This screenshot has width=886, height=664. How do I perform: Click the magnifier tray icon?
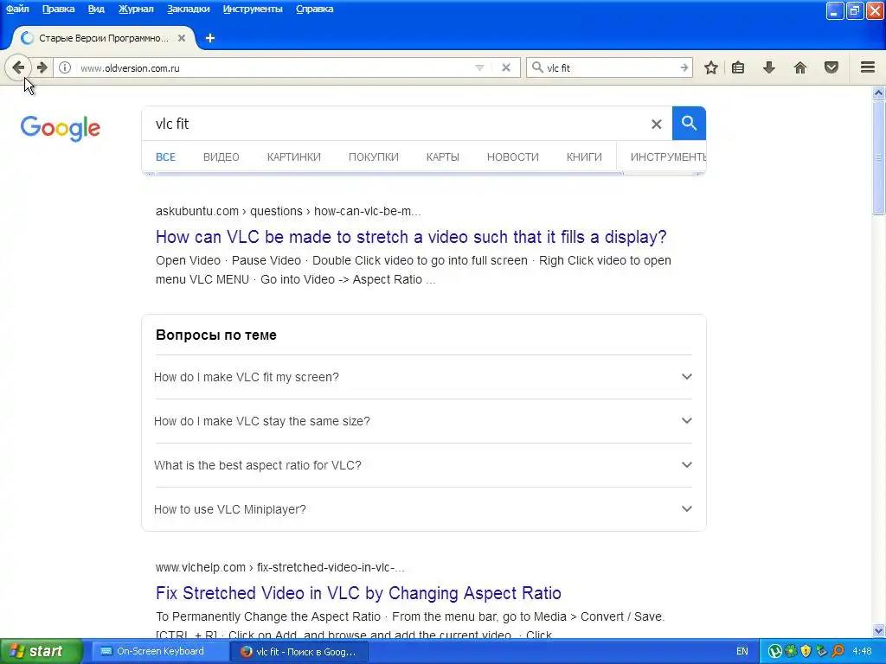coord(838,652)
